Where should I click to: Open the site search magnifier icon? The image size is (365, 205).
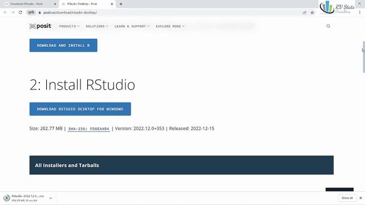328,26
